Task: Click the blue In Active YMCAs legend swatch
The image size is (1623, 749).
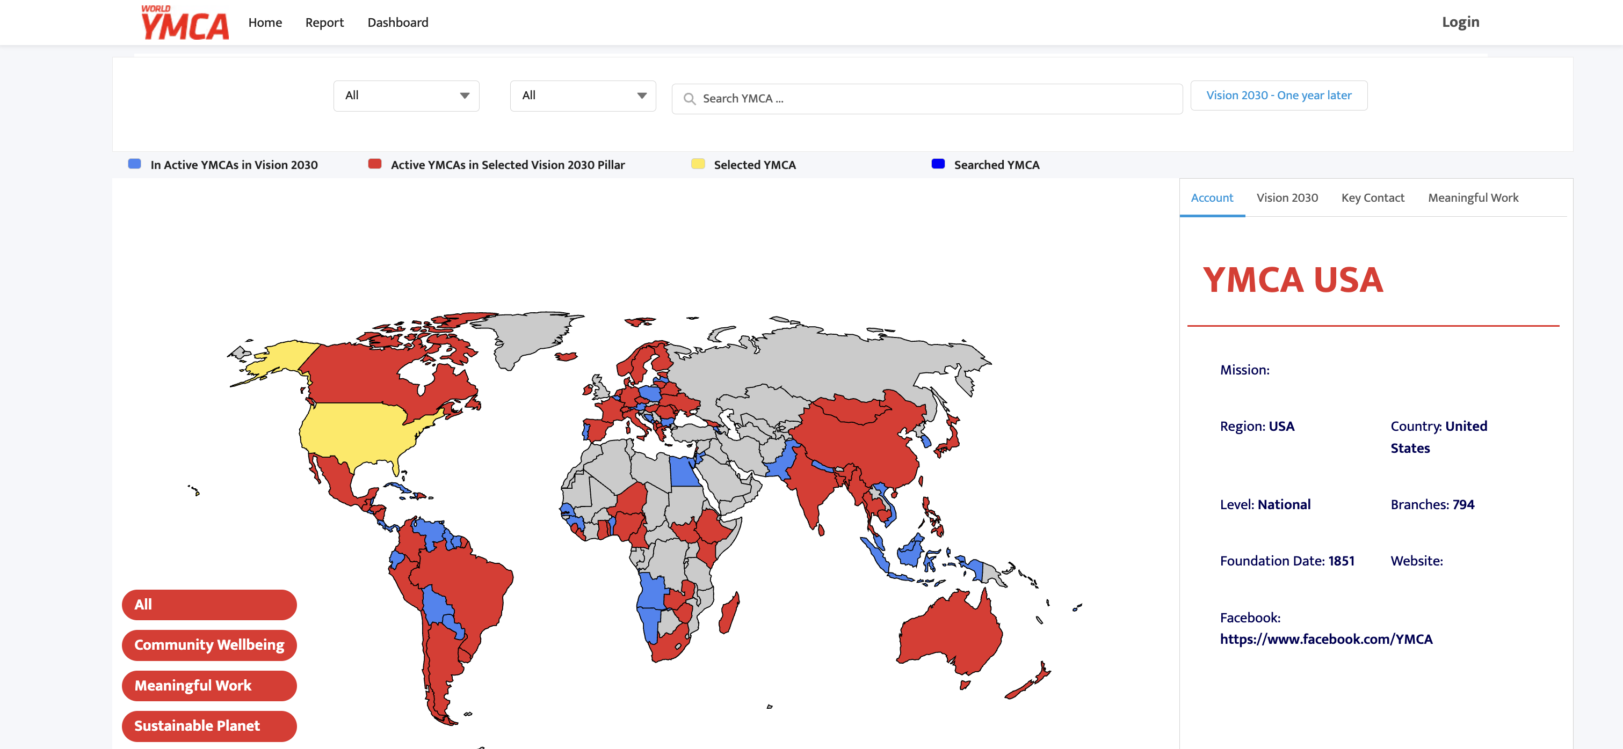Action: 134,164
